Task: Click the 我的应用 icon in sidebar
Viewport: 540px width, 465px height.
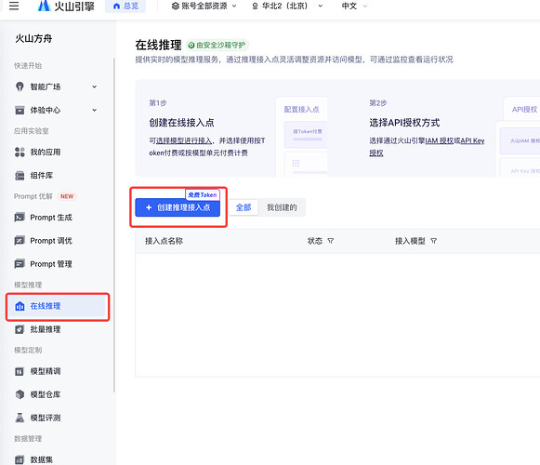Action: click(x=20, y=152)
